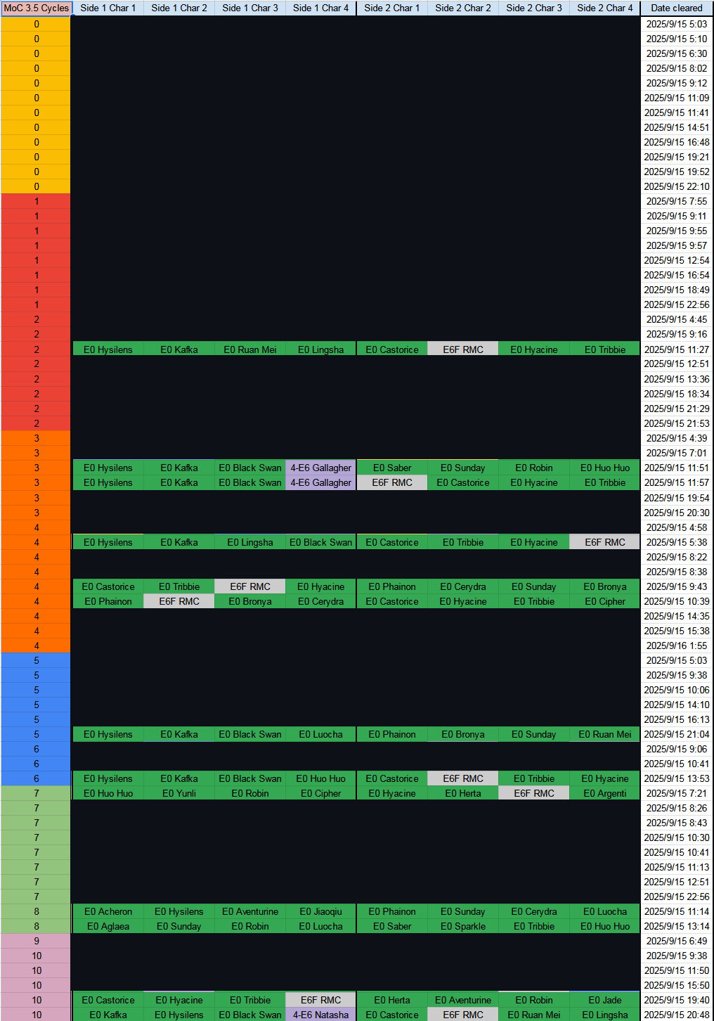714x1021 pixels.
Task: Click the "E0 Jade" cell
Action: point(605,1000)
